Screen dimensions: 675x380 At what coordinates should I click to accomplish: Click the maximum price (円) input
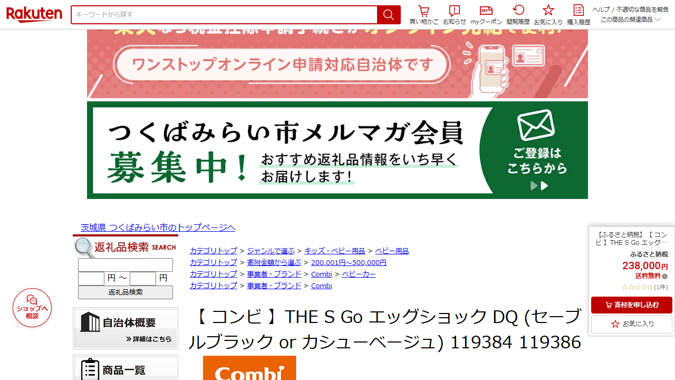(x=143, y=278)
